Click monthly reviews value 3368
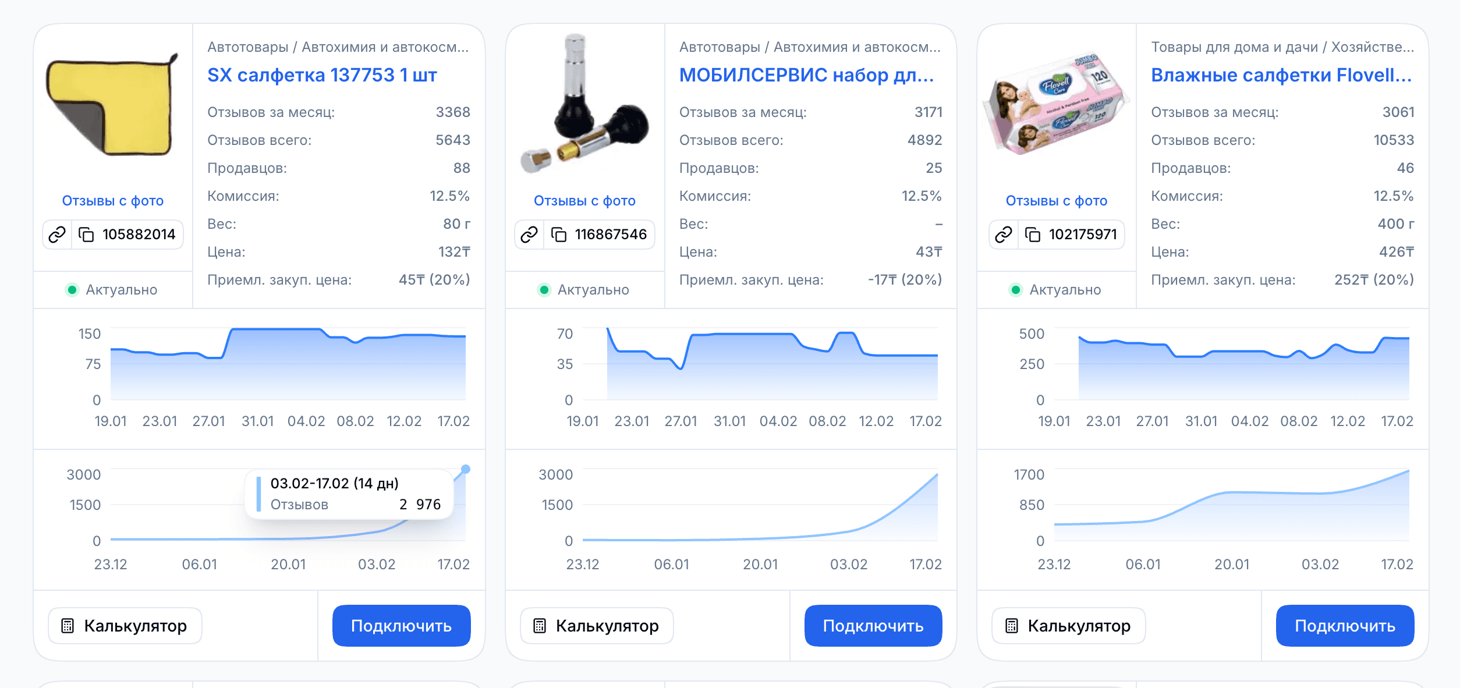Viewport: 1460px width, 688px height. tap(453, 112)
